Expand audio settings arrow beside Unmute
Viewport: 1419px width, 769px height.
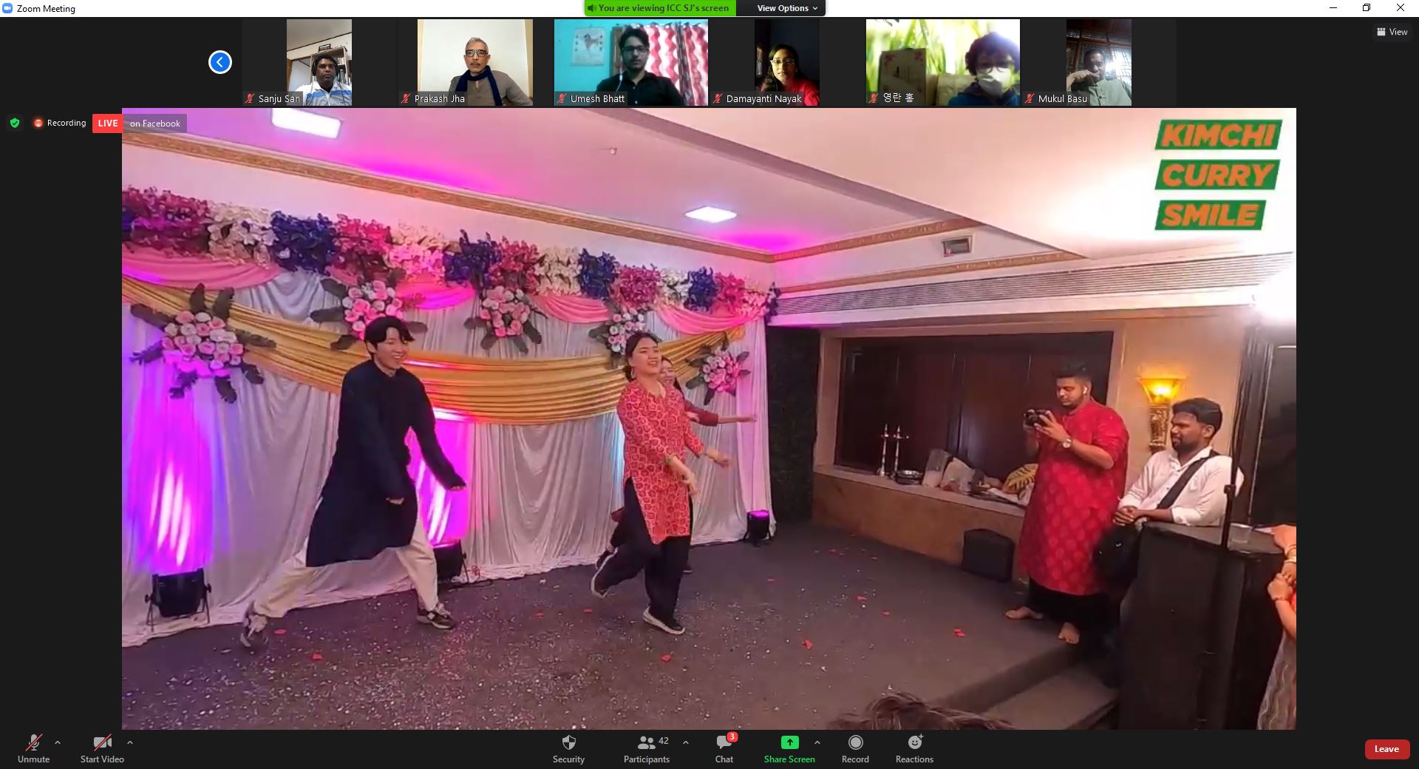pos(58,742)
